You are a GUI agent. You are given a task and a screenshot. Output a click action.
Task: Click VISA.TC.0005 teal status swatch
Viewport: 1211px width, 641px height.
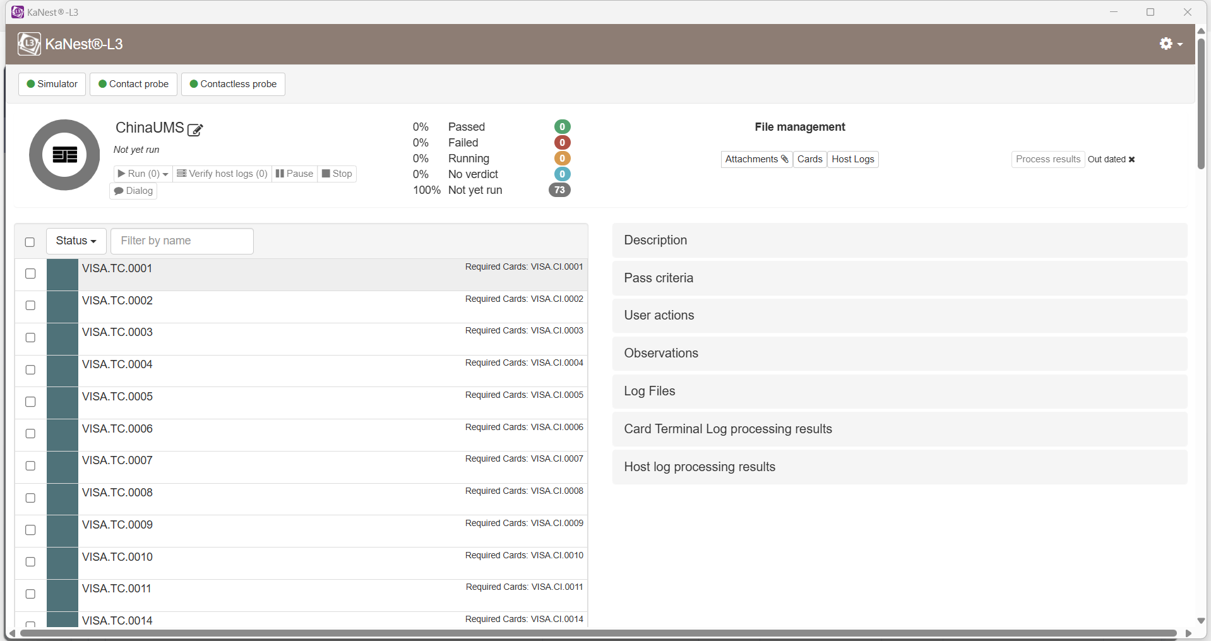pos(63,403)
